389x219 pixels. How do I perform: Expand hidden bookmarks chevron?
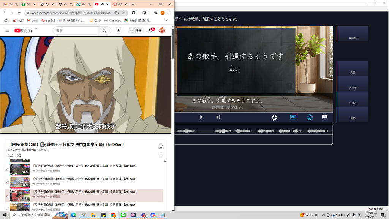[x=167, y=21]
